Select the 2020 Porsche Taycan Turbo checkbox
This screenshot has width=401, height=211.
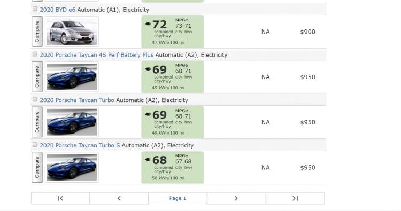click(x=35, y=99)
